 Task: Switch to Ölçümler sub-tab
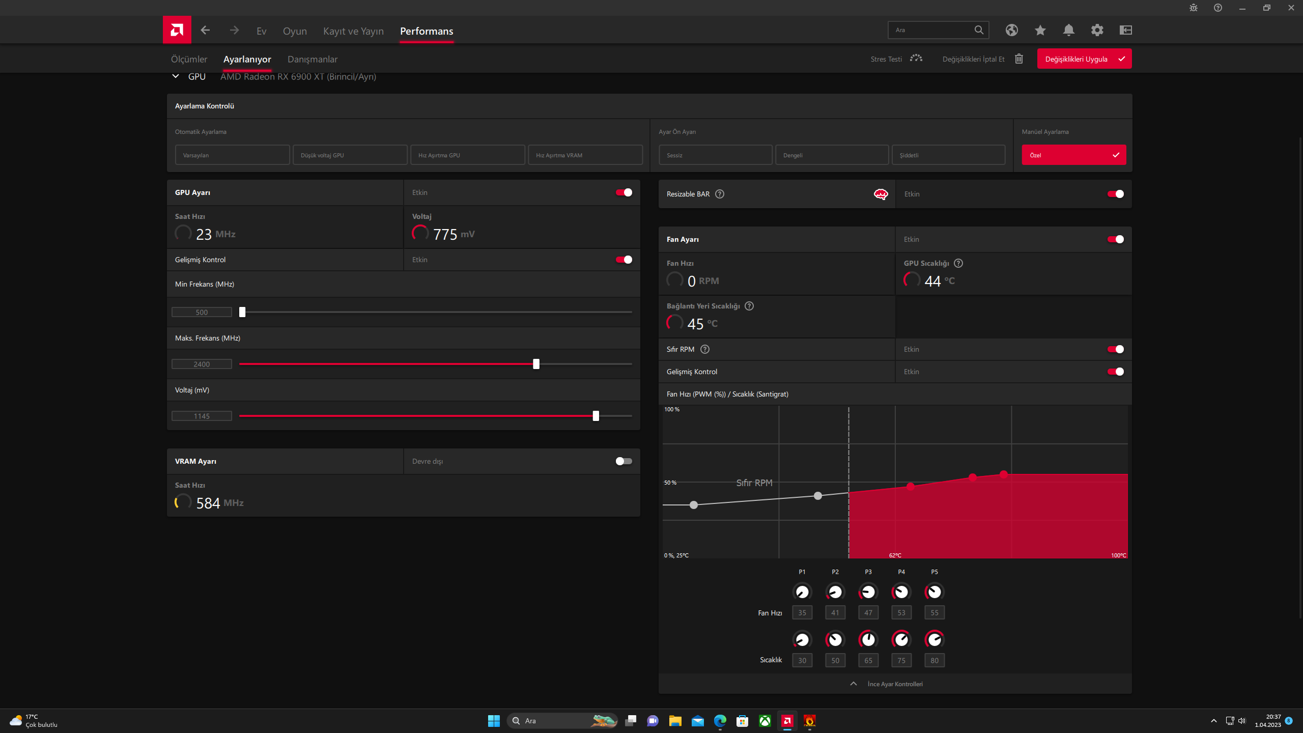point(189,59)
